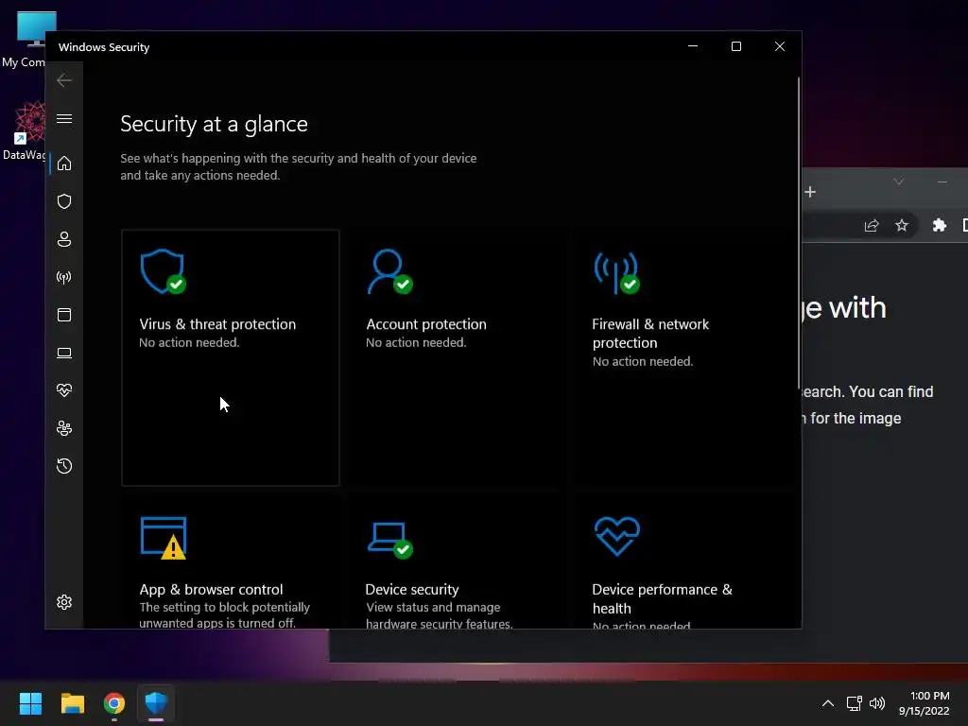
Task: Click the Account protection person tile icon
Action: (389, 271)
